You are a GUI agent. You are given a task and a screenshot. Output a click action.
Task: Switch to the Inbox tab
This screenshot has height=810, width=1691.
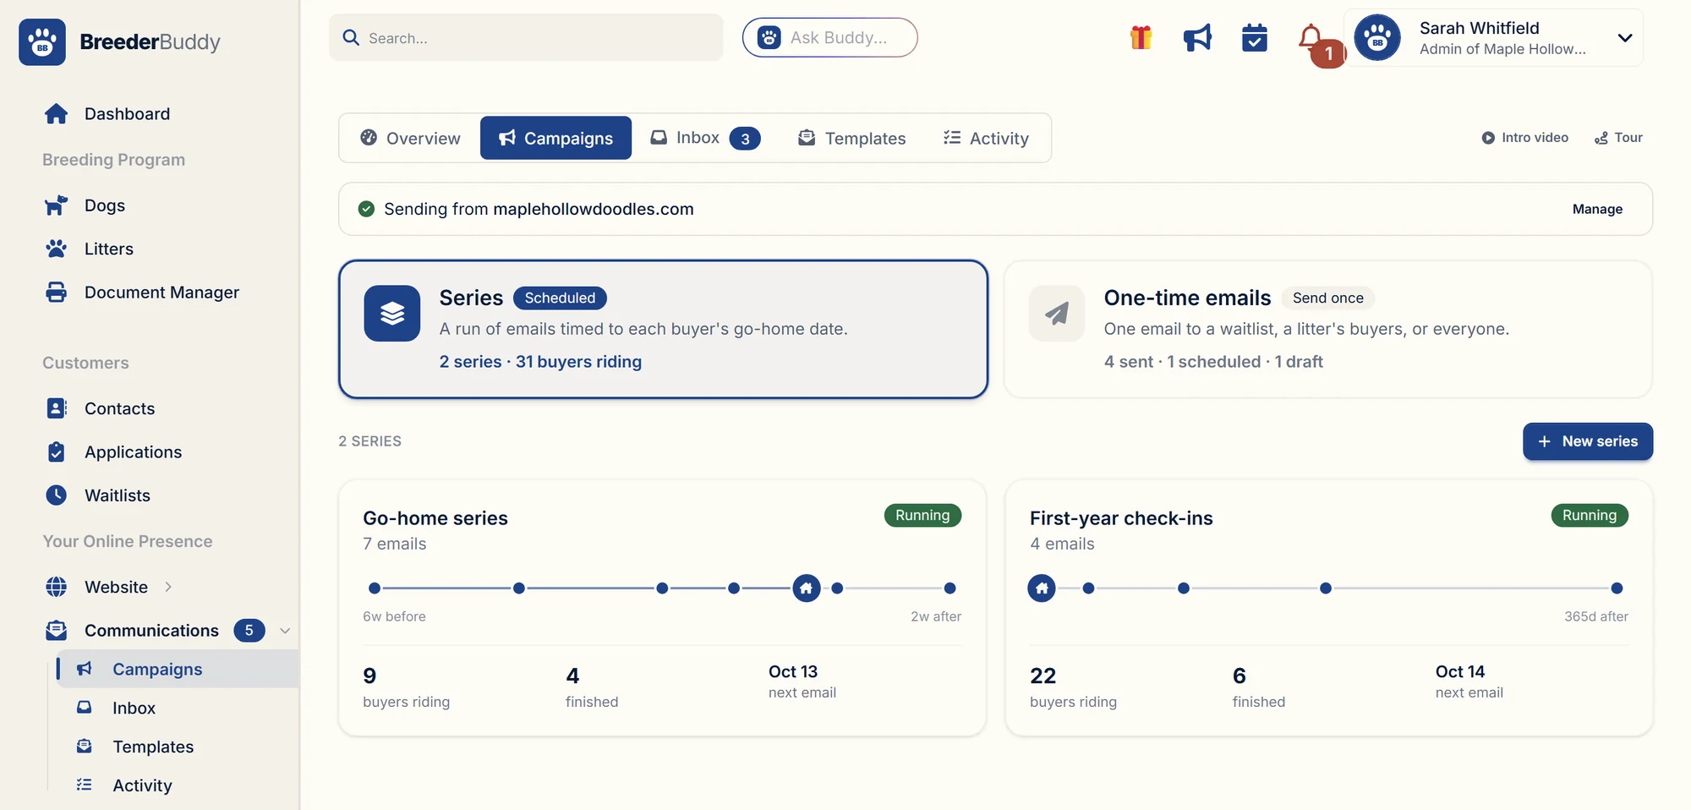(705, 138)
